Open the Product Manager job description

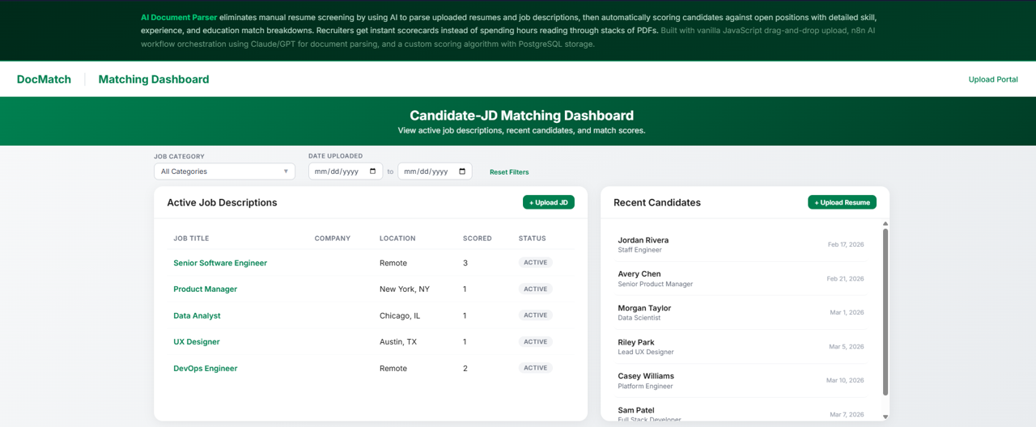pyautogui.click(x=205, y=289)
